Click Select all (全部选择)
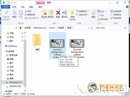130x97 pixels. coord(116,11)
